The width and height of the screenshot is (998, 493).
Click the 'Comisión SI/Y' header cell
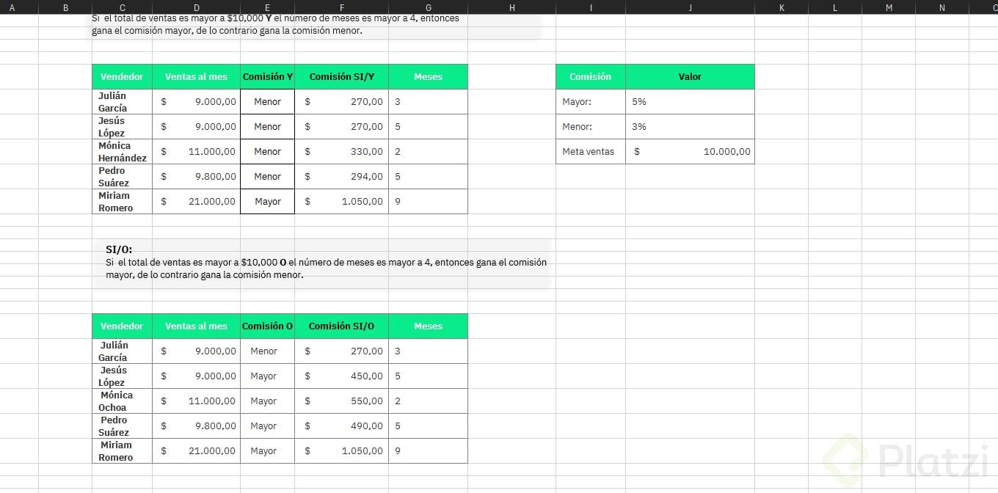click(x=341, y=77)
